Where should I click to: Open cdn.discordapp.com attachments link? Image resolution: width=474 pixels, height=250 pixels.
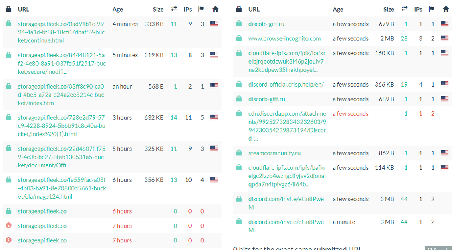point(287,126)
